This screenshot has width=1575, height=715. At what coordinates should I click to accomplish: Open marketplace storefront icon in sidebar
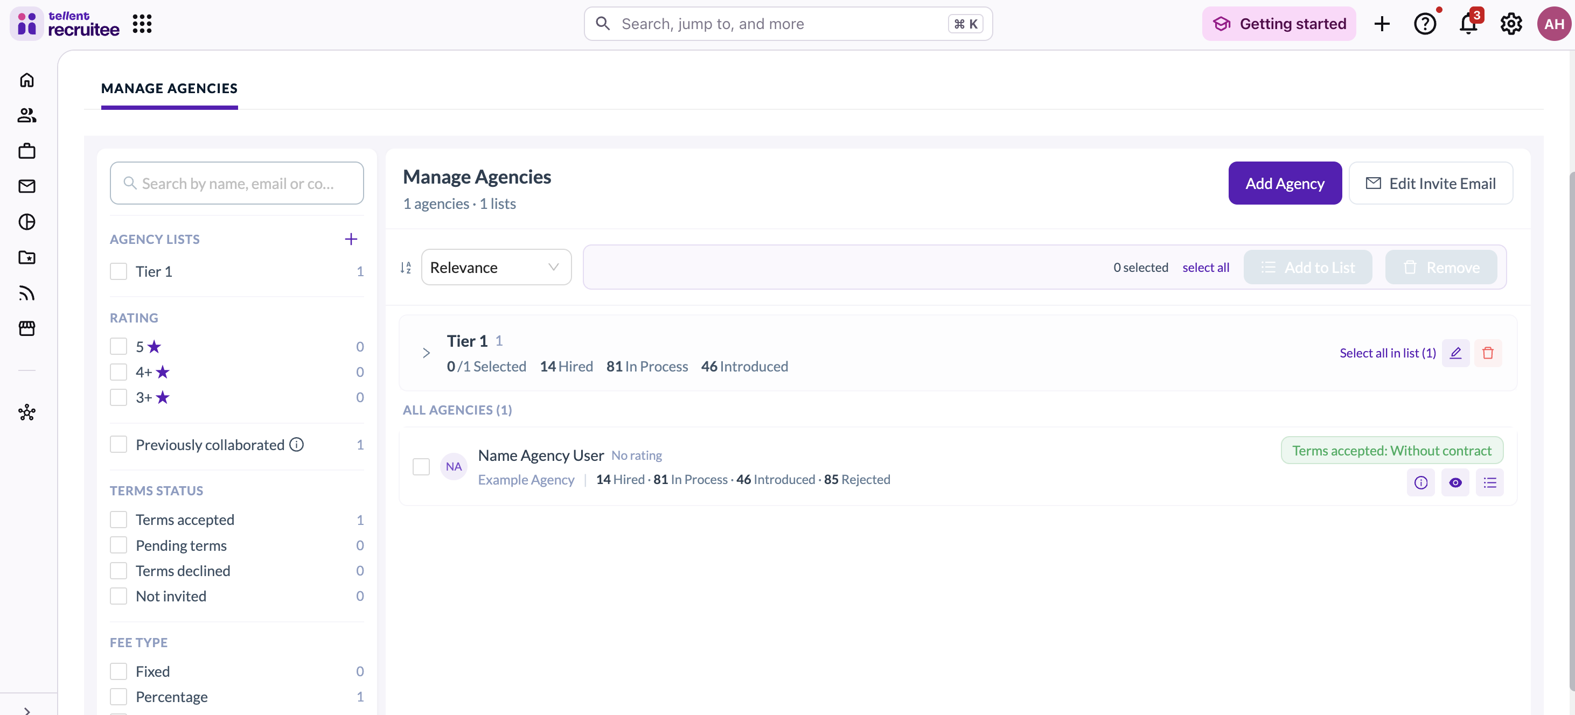tap(27, 329)
